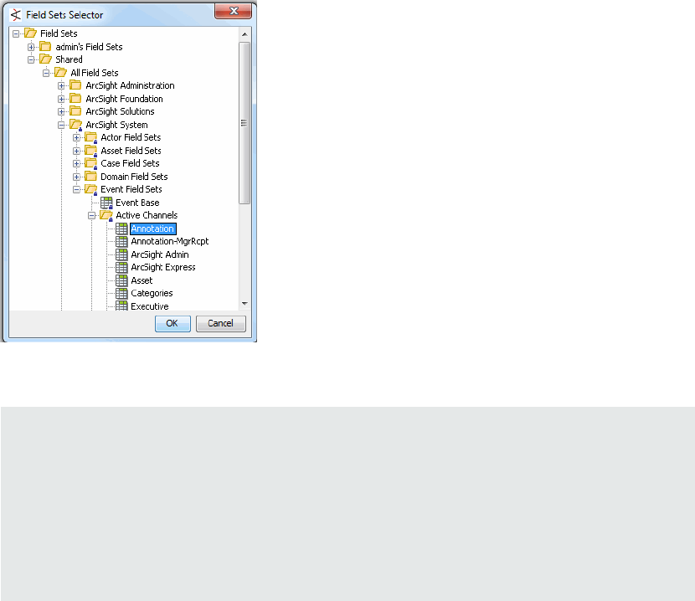695x601 pixels.
Task: Click the ArcSight Administration folder icon
Action: pos(75,85)
